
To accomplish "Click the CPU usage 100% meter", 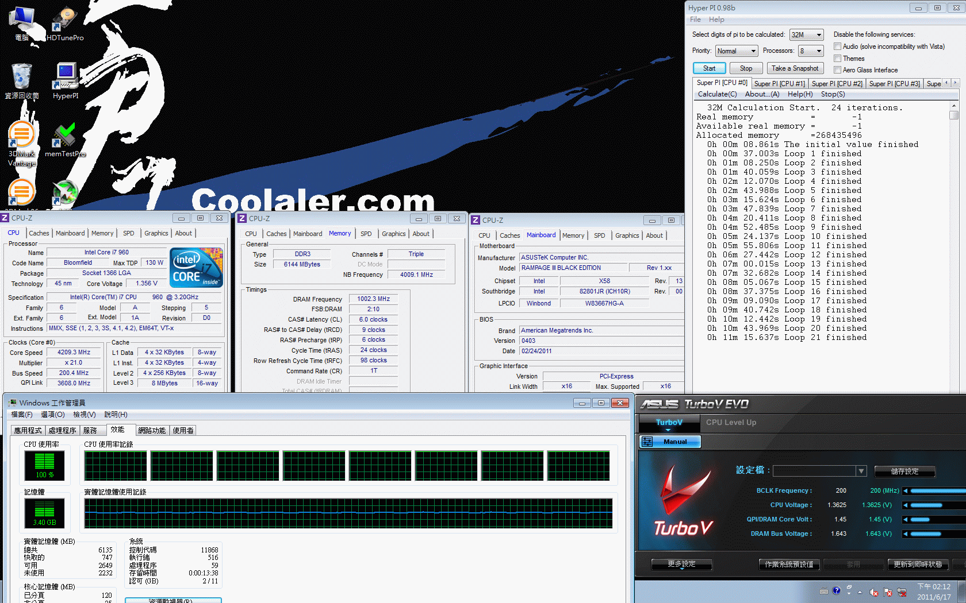I will point(44,466).
